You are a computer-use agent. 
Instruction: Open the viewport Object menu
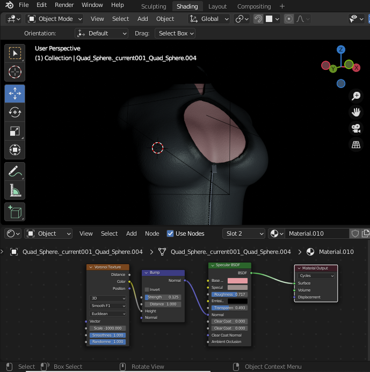pos(165,19)
